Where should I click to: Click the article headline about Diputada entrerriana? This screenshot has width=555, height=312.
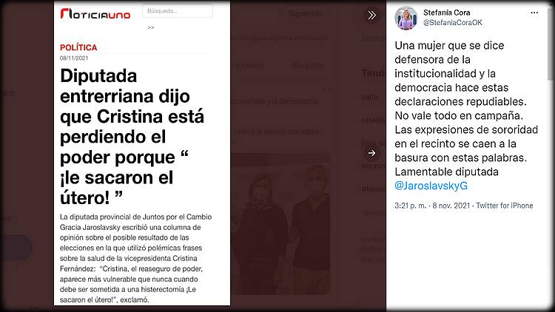[x=132, y=137]
